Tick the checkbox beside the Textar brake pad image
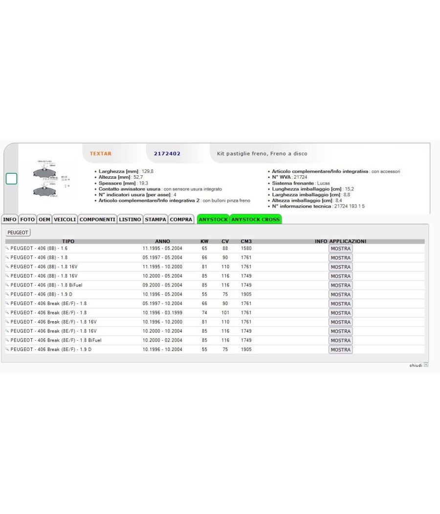The image size is (440, 514). [x=11, y=179]
